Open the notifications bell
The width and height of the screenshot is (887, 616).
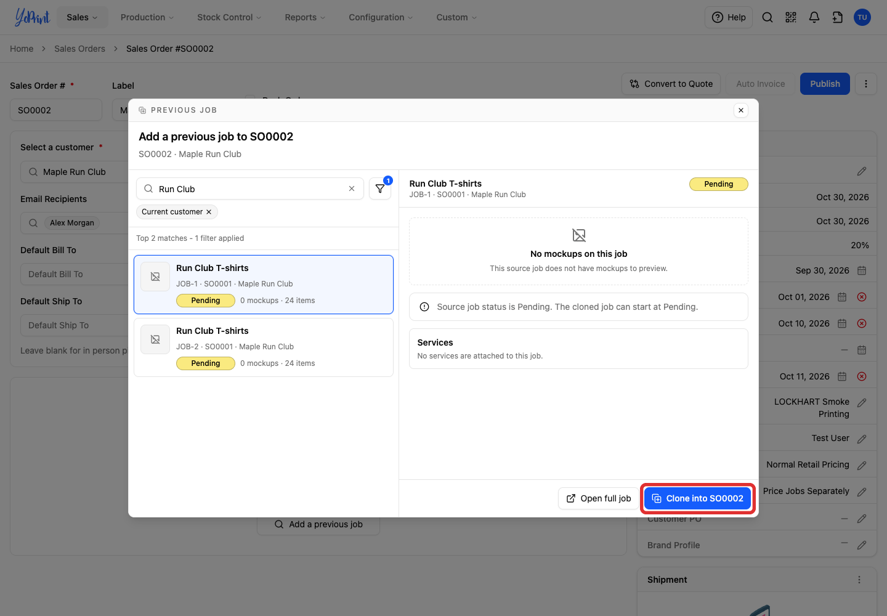click(x=814, y=17)
